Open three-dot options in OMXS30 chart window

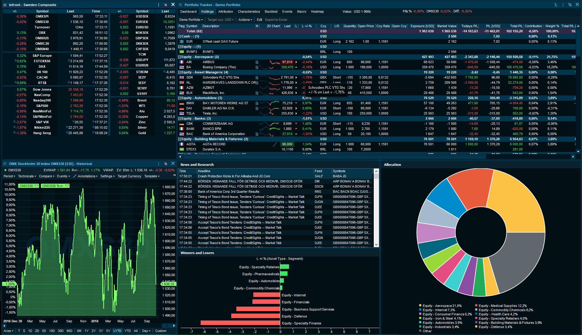point(159,164)
